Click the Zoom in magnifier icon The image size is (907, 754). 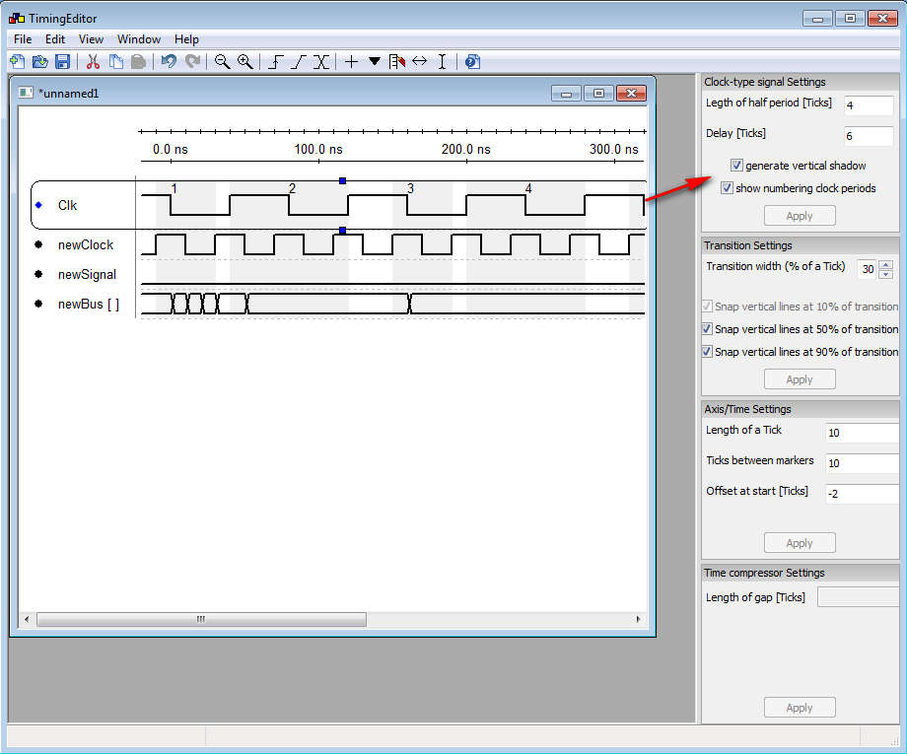(244, 61)
